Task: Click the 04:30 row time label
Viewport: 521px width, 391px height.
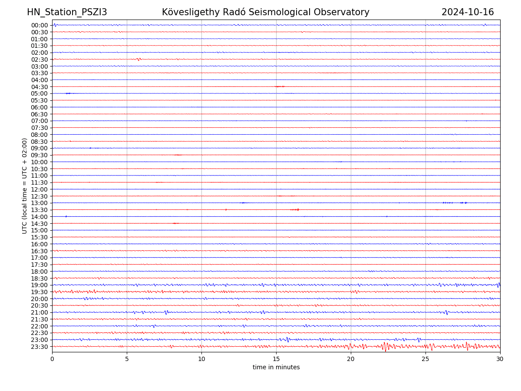Action: tap(39, 87)
